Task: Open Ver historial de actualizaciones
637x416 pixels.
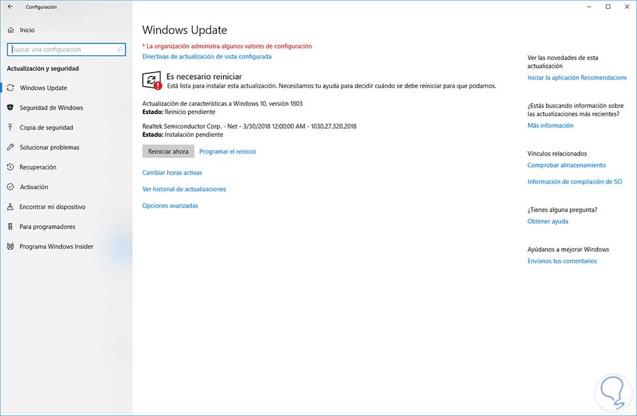Action: 184,189
